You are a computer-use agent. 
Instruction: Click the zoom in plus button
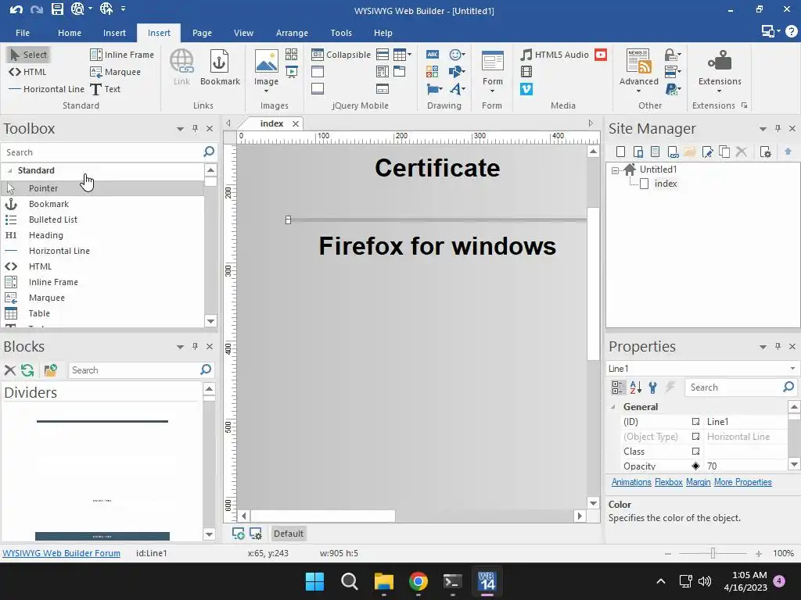click(759, 554)
